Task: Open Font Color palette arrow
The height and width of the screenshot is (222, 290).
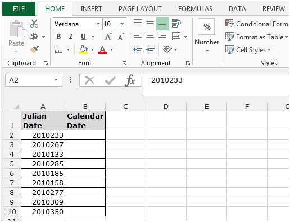Action: click(x=111, y=49)
